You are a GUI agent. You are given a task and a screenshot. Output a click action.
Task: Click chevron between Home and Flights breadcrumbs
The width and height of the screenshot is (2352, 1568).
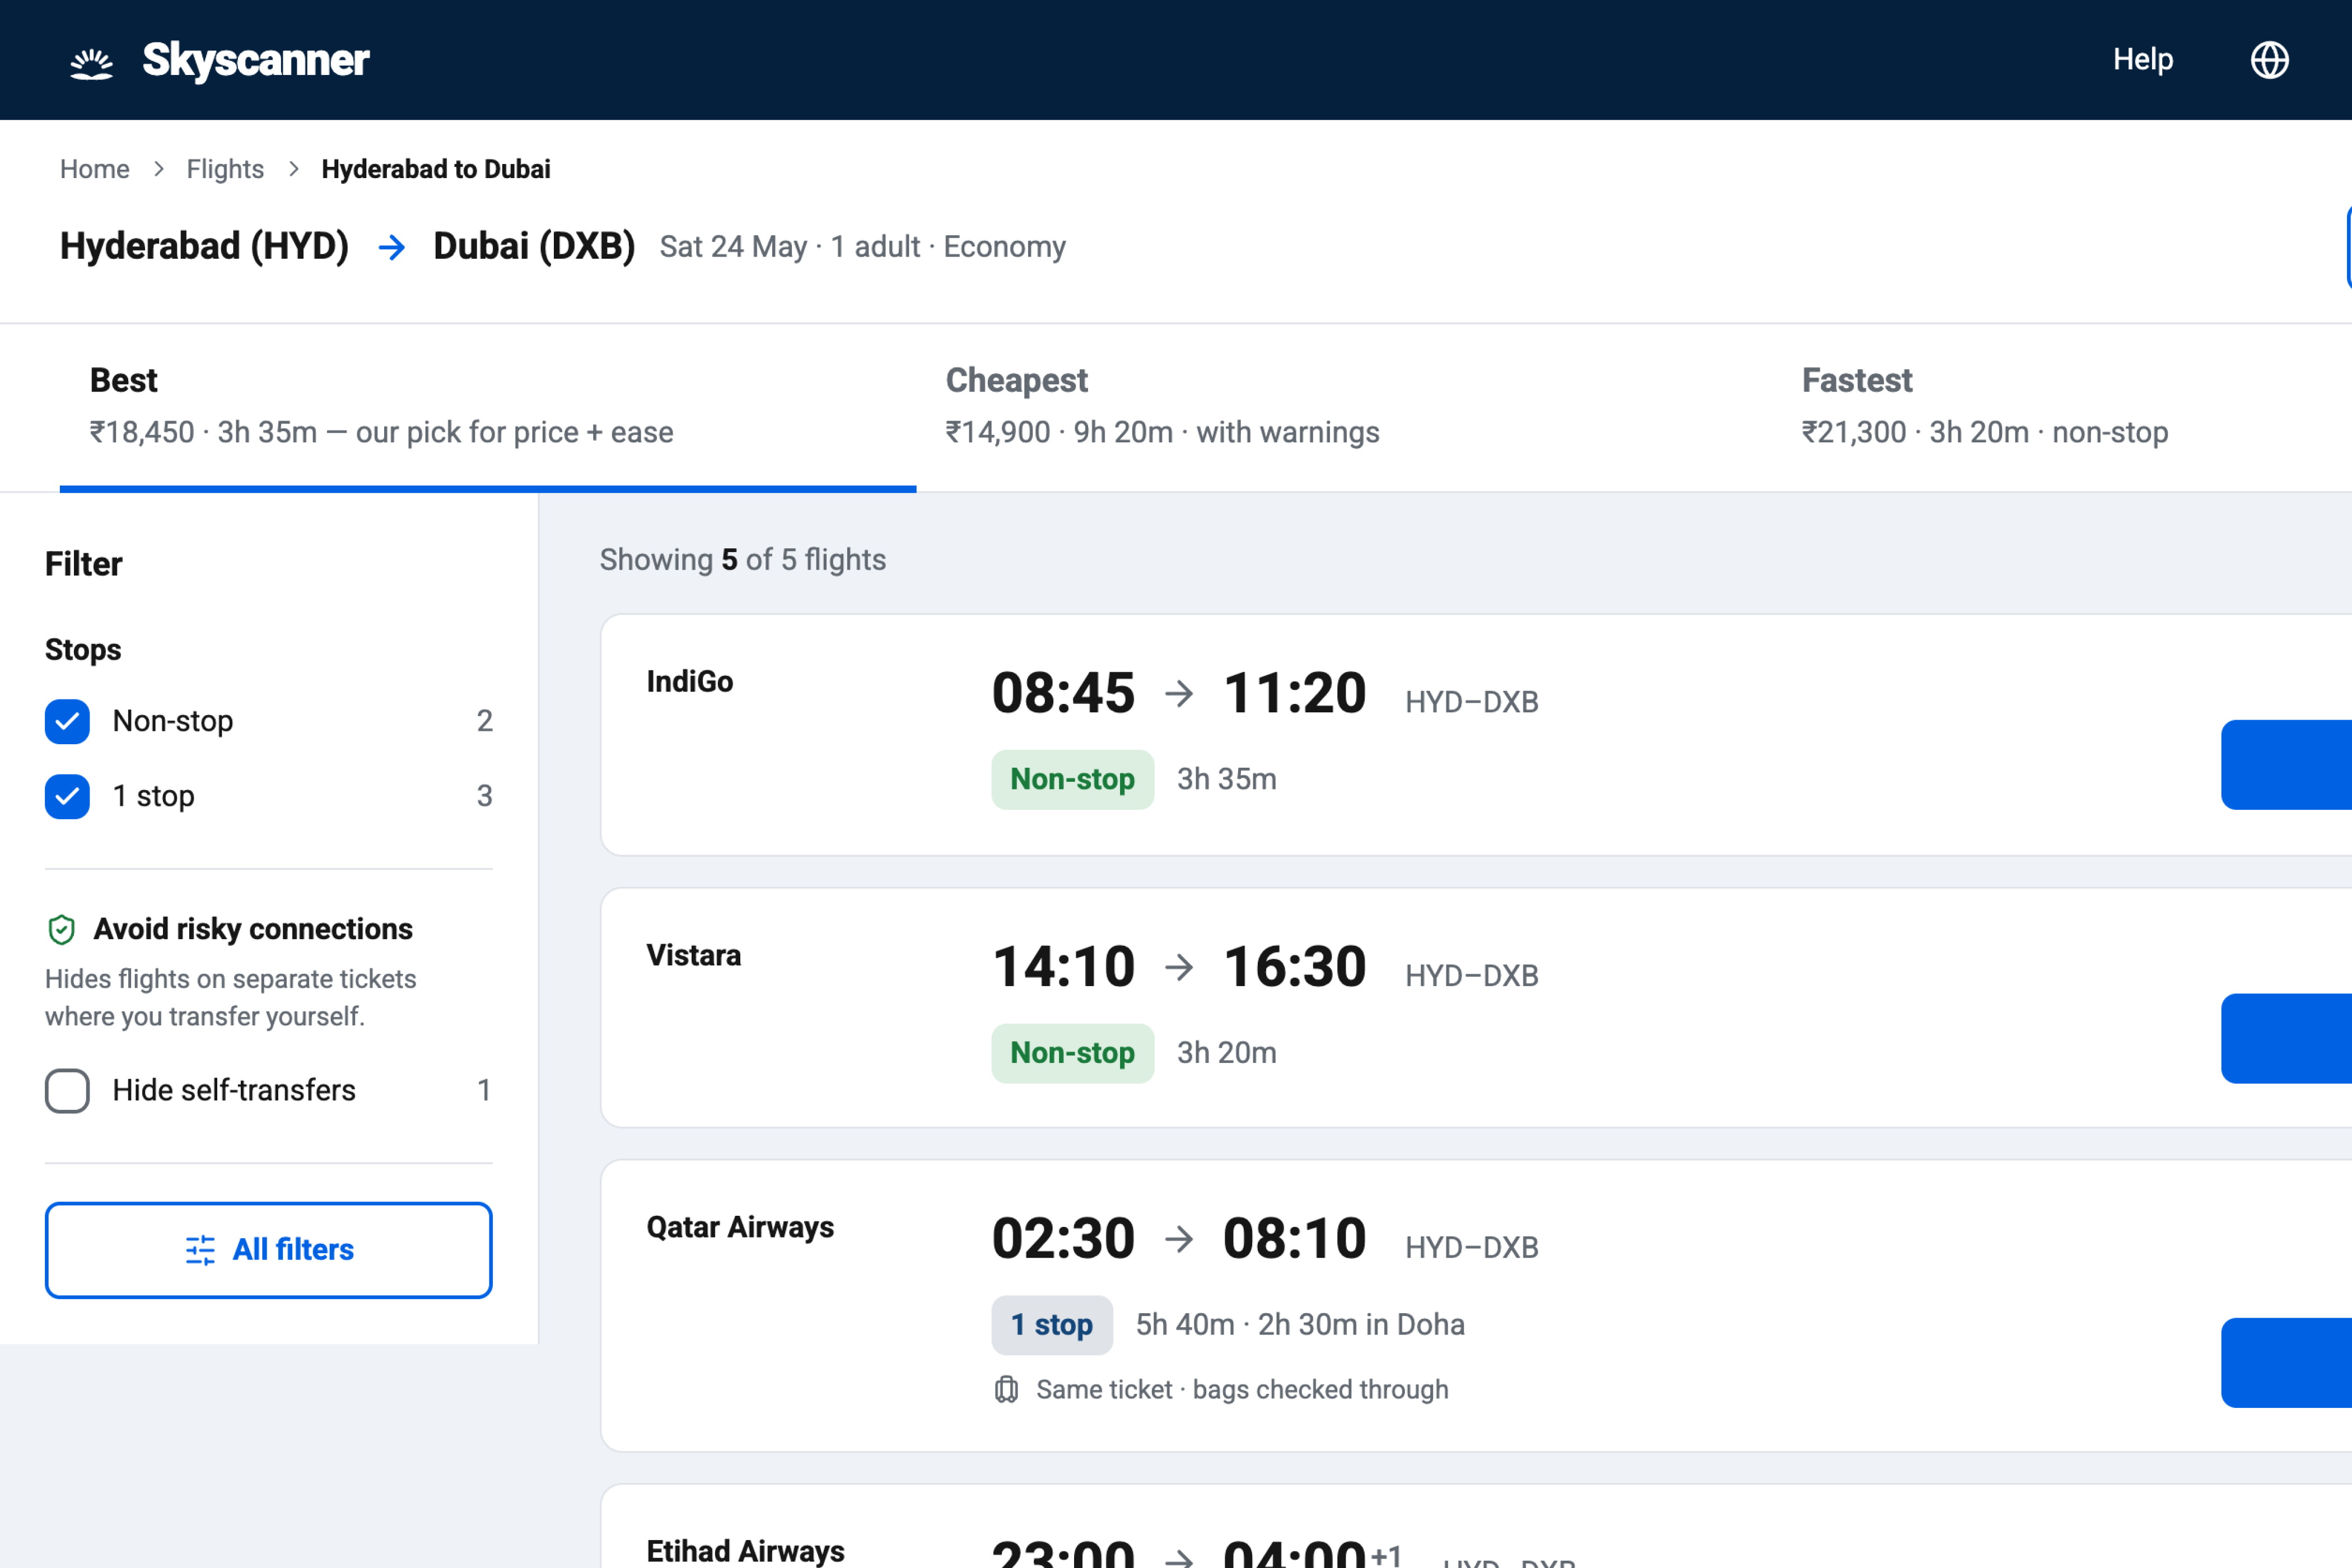158,169
